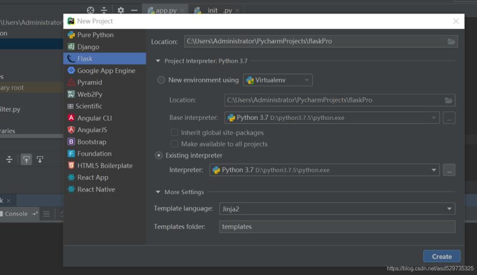The width and height of the screenshot is (477, 275).
Task: Select Scientific project type
Action: coord(104,106)
